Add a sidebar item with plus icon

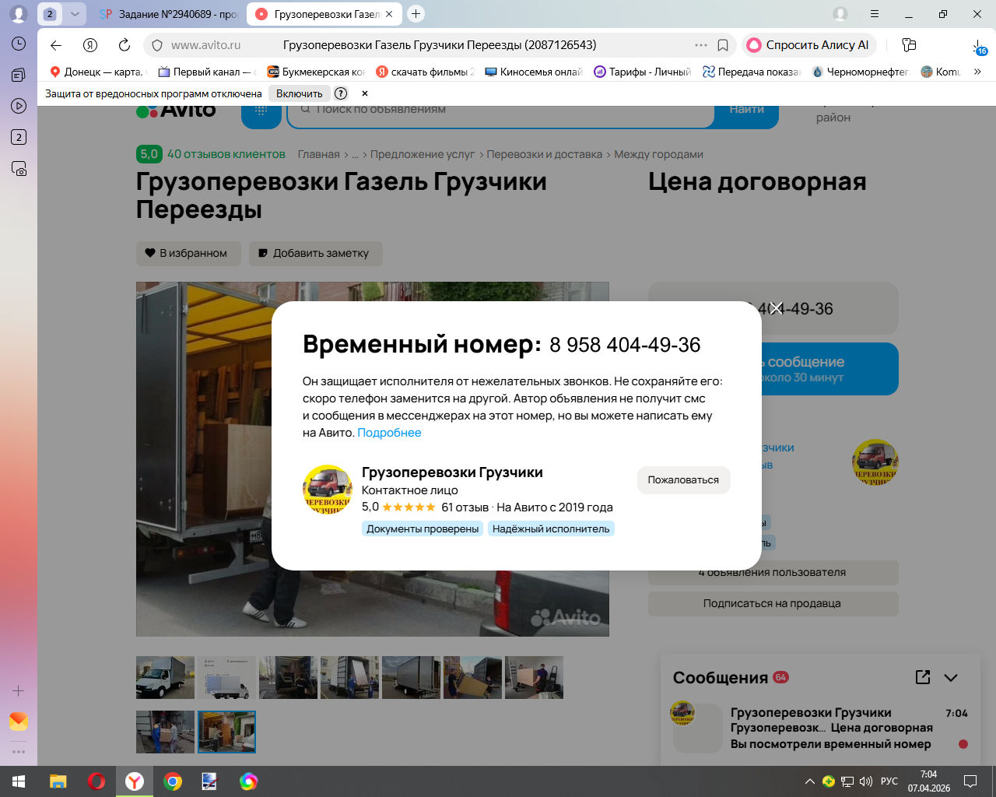click(19, 690)
